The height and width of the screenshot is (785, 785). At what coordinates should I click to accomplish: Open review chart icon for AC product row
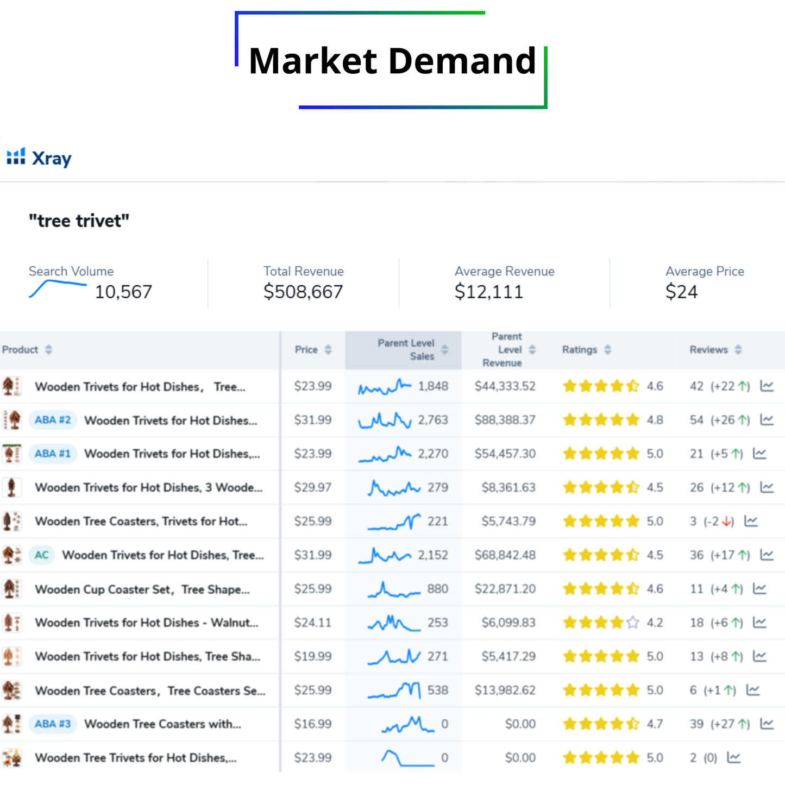coord(767,555)
